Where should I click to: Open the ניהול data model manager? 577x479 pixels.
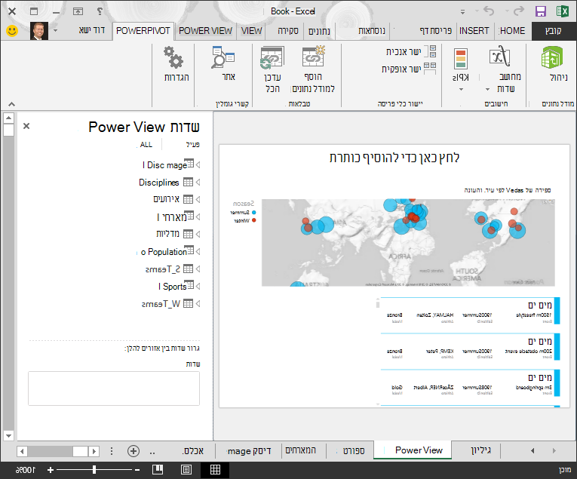553,63
